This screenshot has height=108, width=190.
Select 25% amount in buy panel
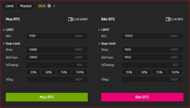point(33,72)
